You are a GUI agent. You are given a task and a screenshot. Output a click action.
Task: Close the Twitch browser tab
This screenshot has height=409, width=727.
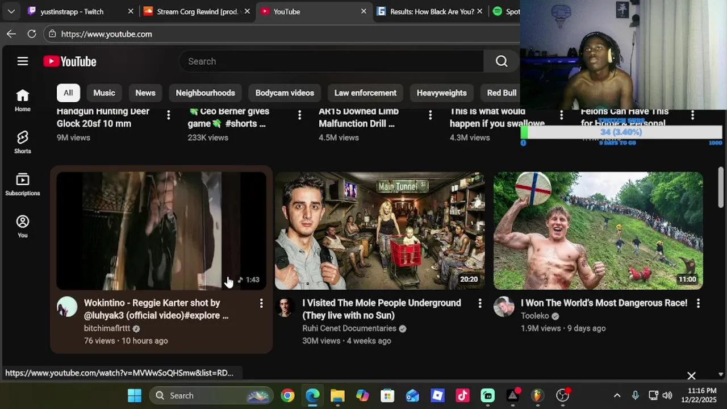point(131,11)
